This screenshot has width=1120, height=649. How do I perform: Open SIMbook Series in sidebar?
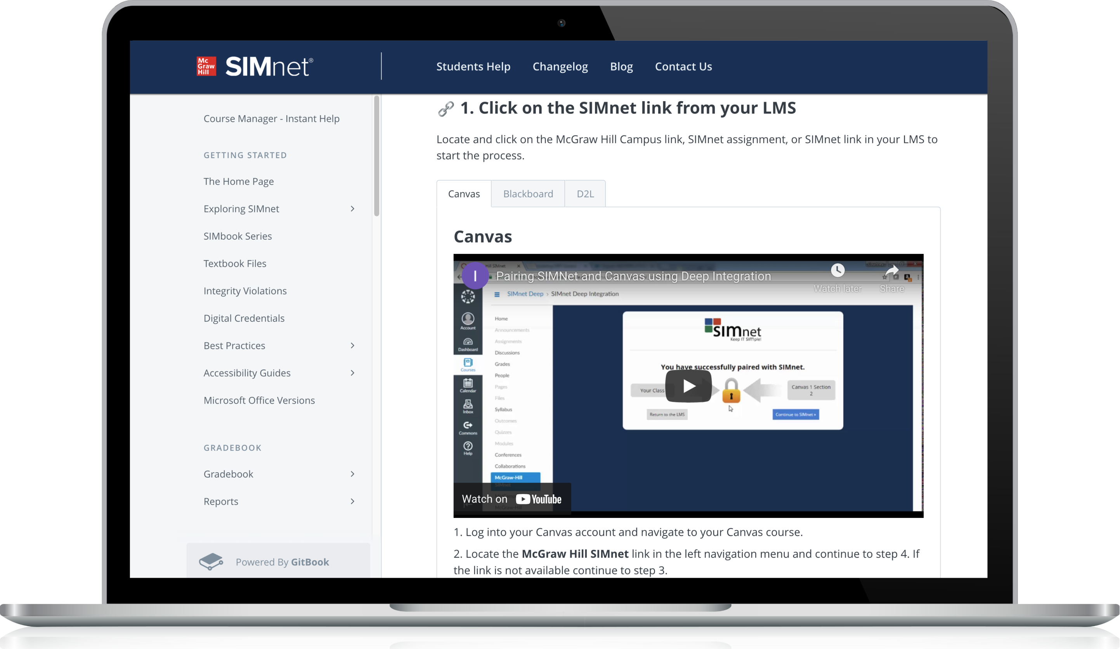coord(238,236)
